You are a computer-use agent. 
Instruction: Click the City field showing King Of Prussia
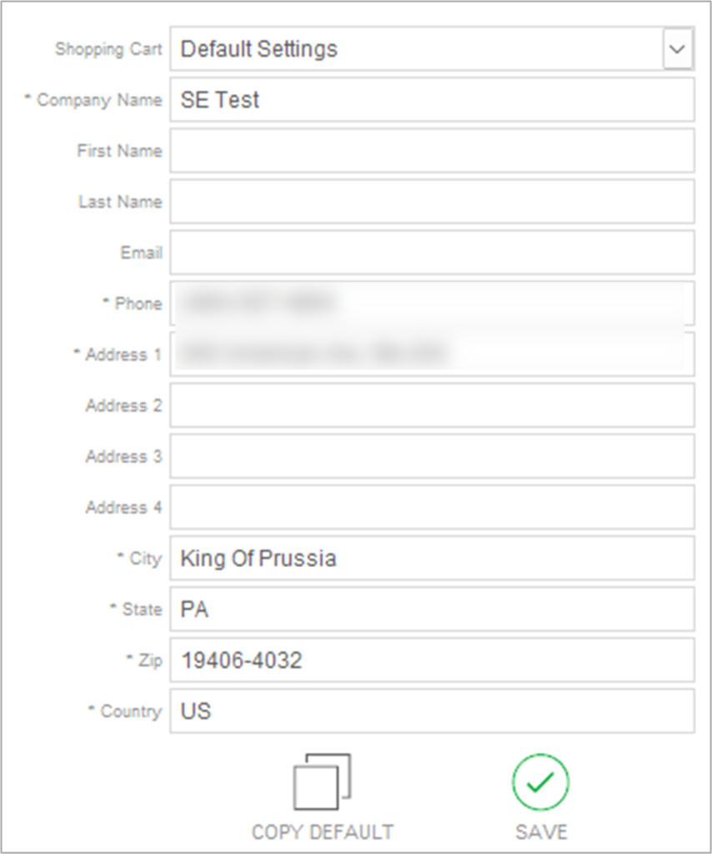(x=431, y=557)
